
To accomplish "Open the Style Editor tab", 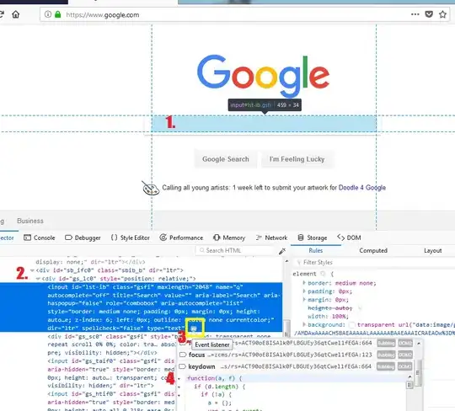I will 131,238.
